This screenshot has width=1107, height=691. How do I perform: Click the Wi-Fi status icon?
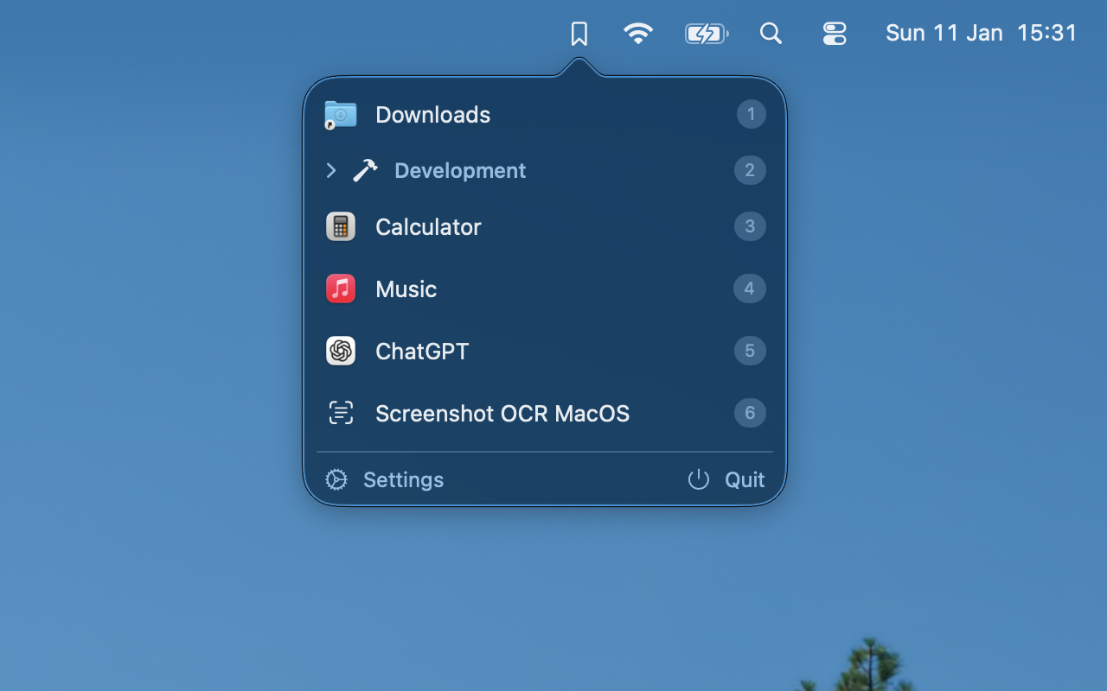tap(638, 33)
